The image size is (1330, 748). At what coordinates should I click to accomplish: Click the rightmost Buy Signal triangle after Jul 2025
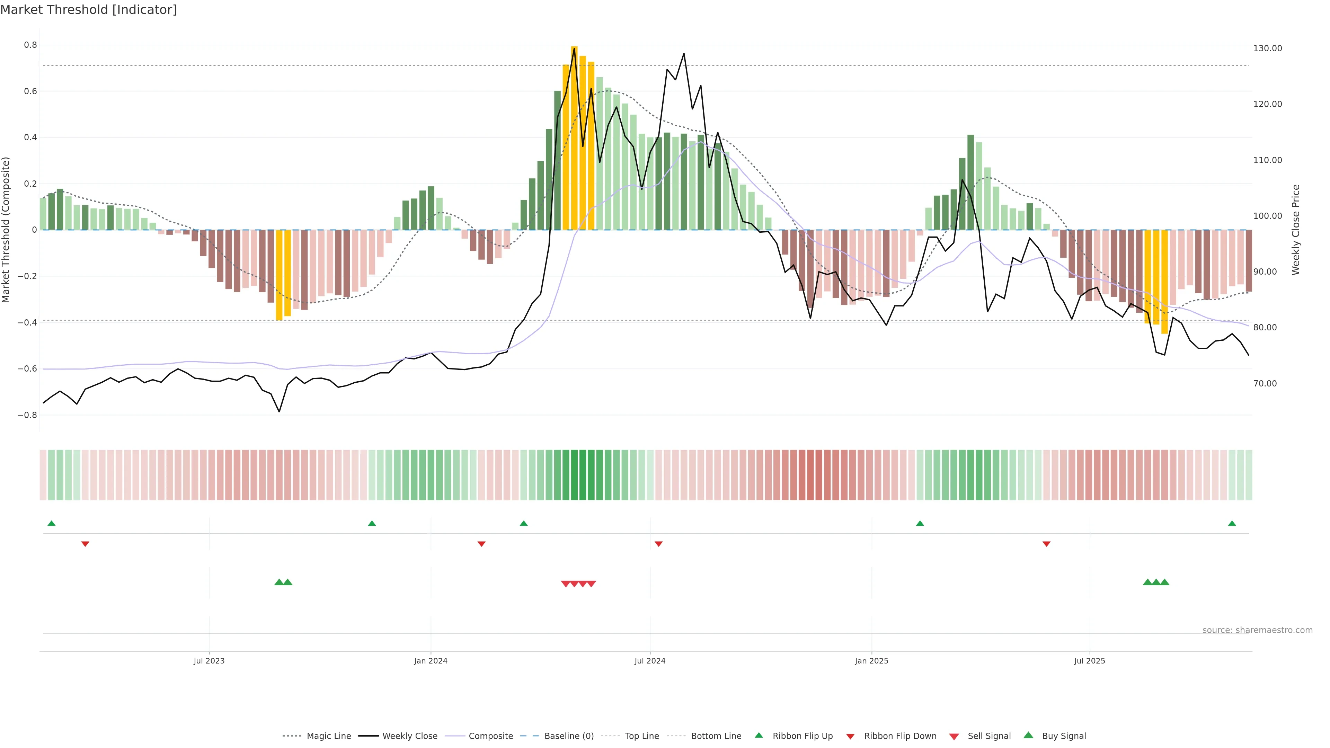1165,582
